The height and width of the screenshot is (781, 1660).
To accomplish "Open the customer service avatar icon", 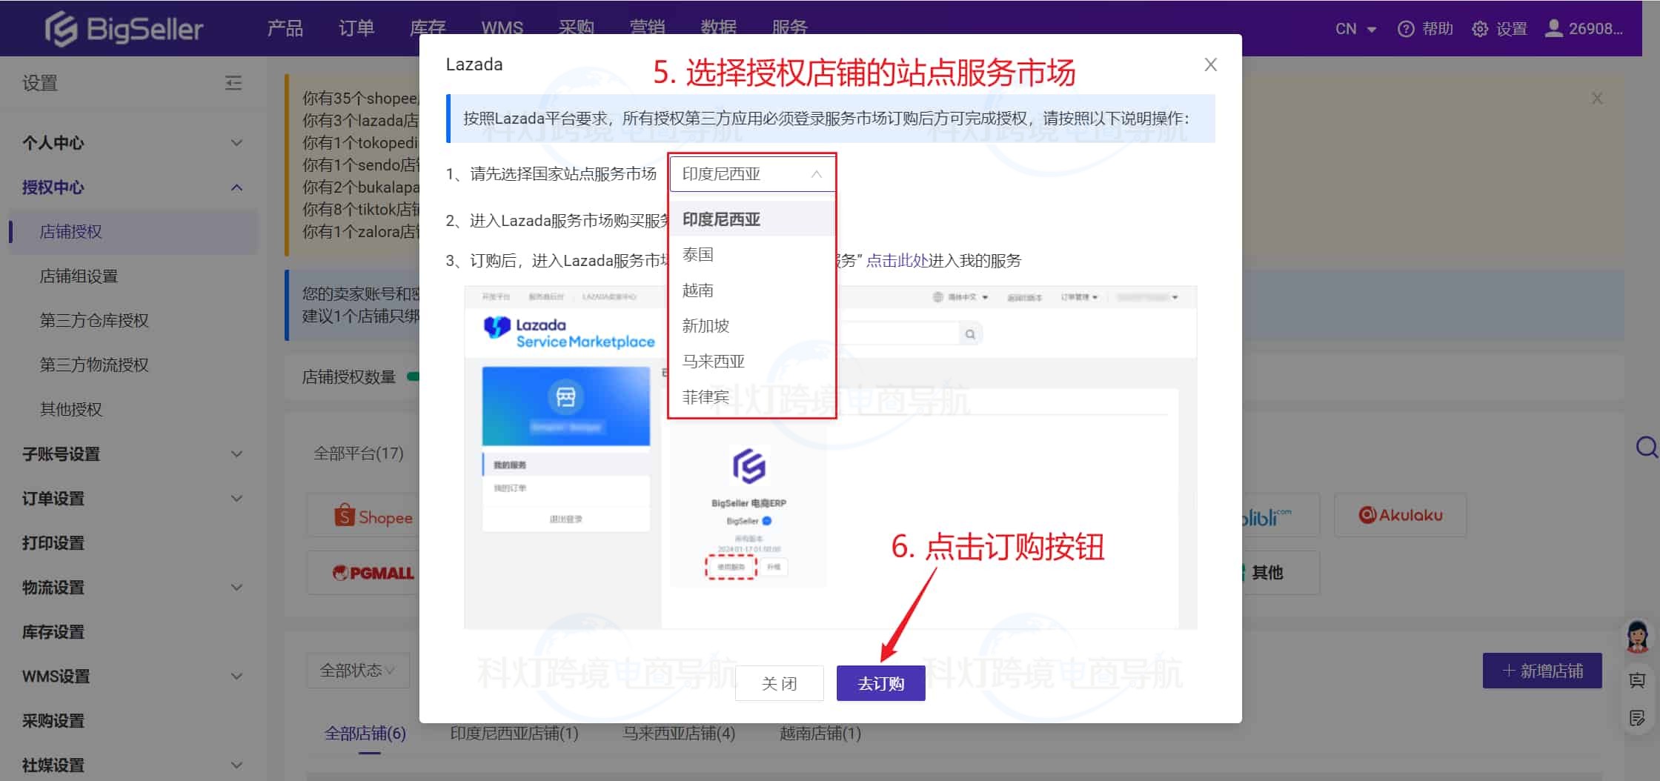I will point(1637,636).
